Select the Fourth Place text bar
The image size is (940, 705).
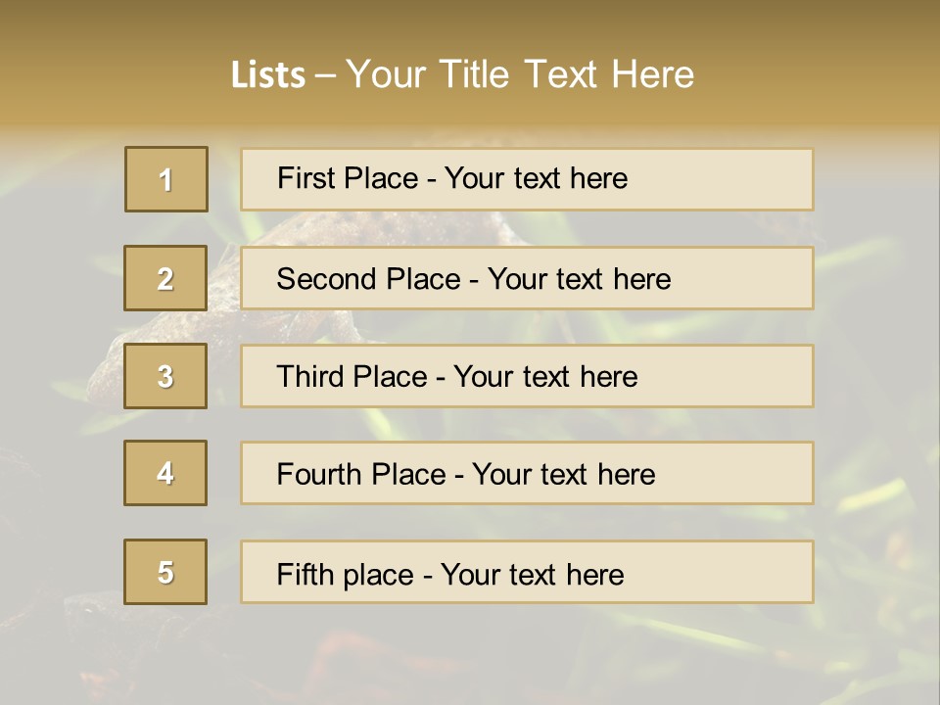[527, 473]
